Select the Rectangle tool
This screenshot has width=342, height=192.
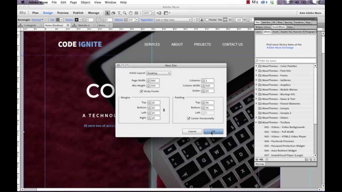[x=136, y=13]
